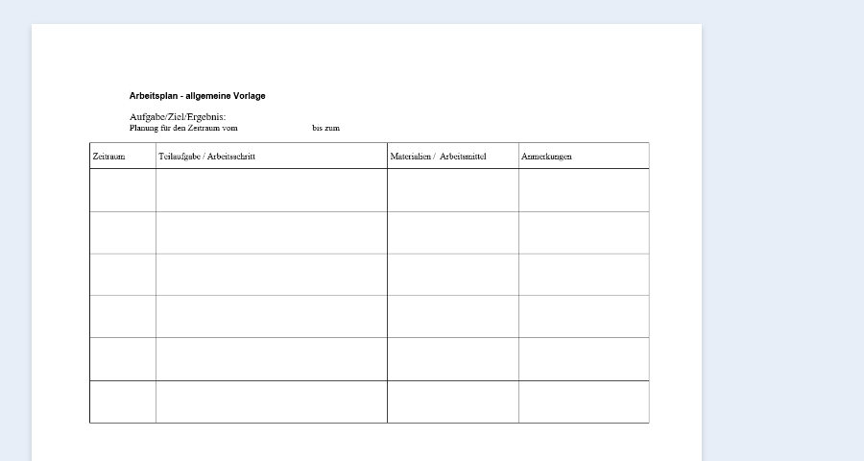Select the 'Anmerkungen' header cell

[x=584, y=156]
